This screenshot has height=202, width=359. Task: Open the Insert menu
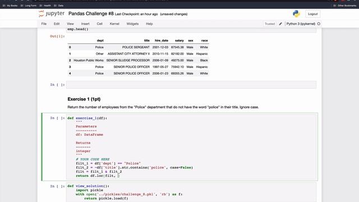click(85, 24)
